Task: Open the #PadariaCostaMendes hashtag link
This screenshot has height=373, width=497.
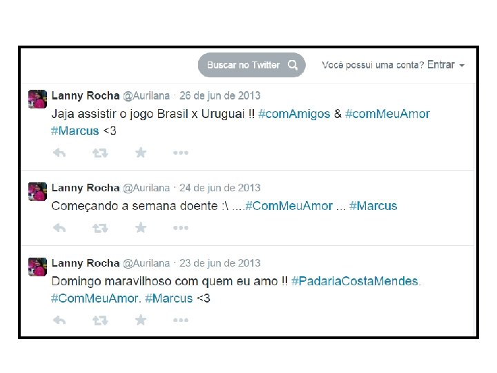Action: 355,281
